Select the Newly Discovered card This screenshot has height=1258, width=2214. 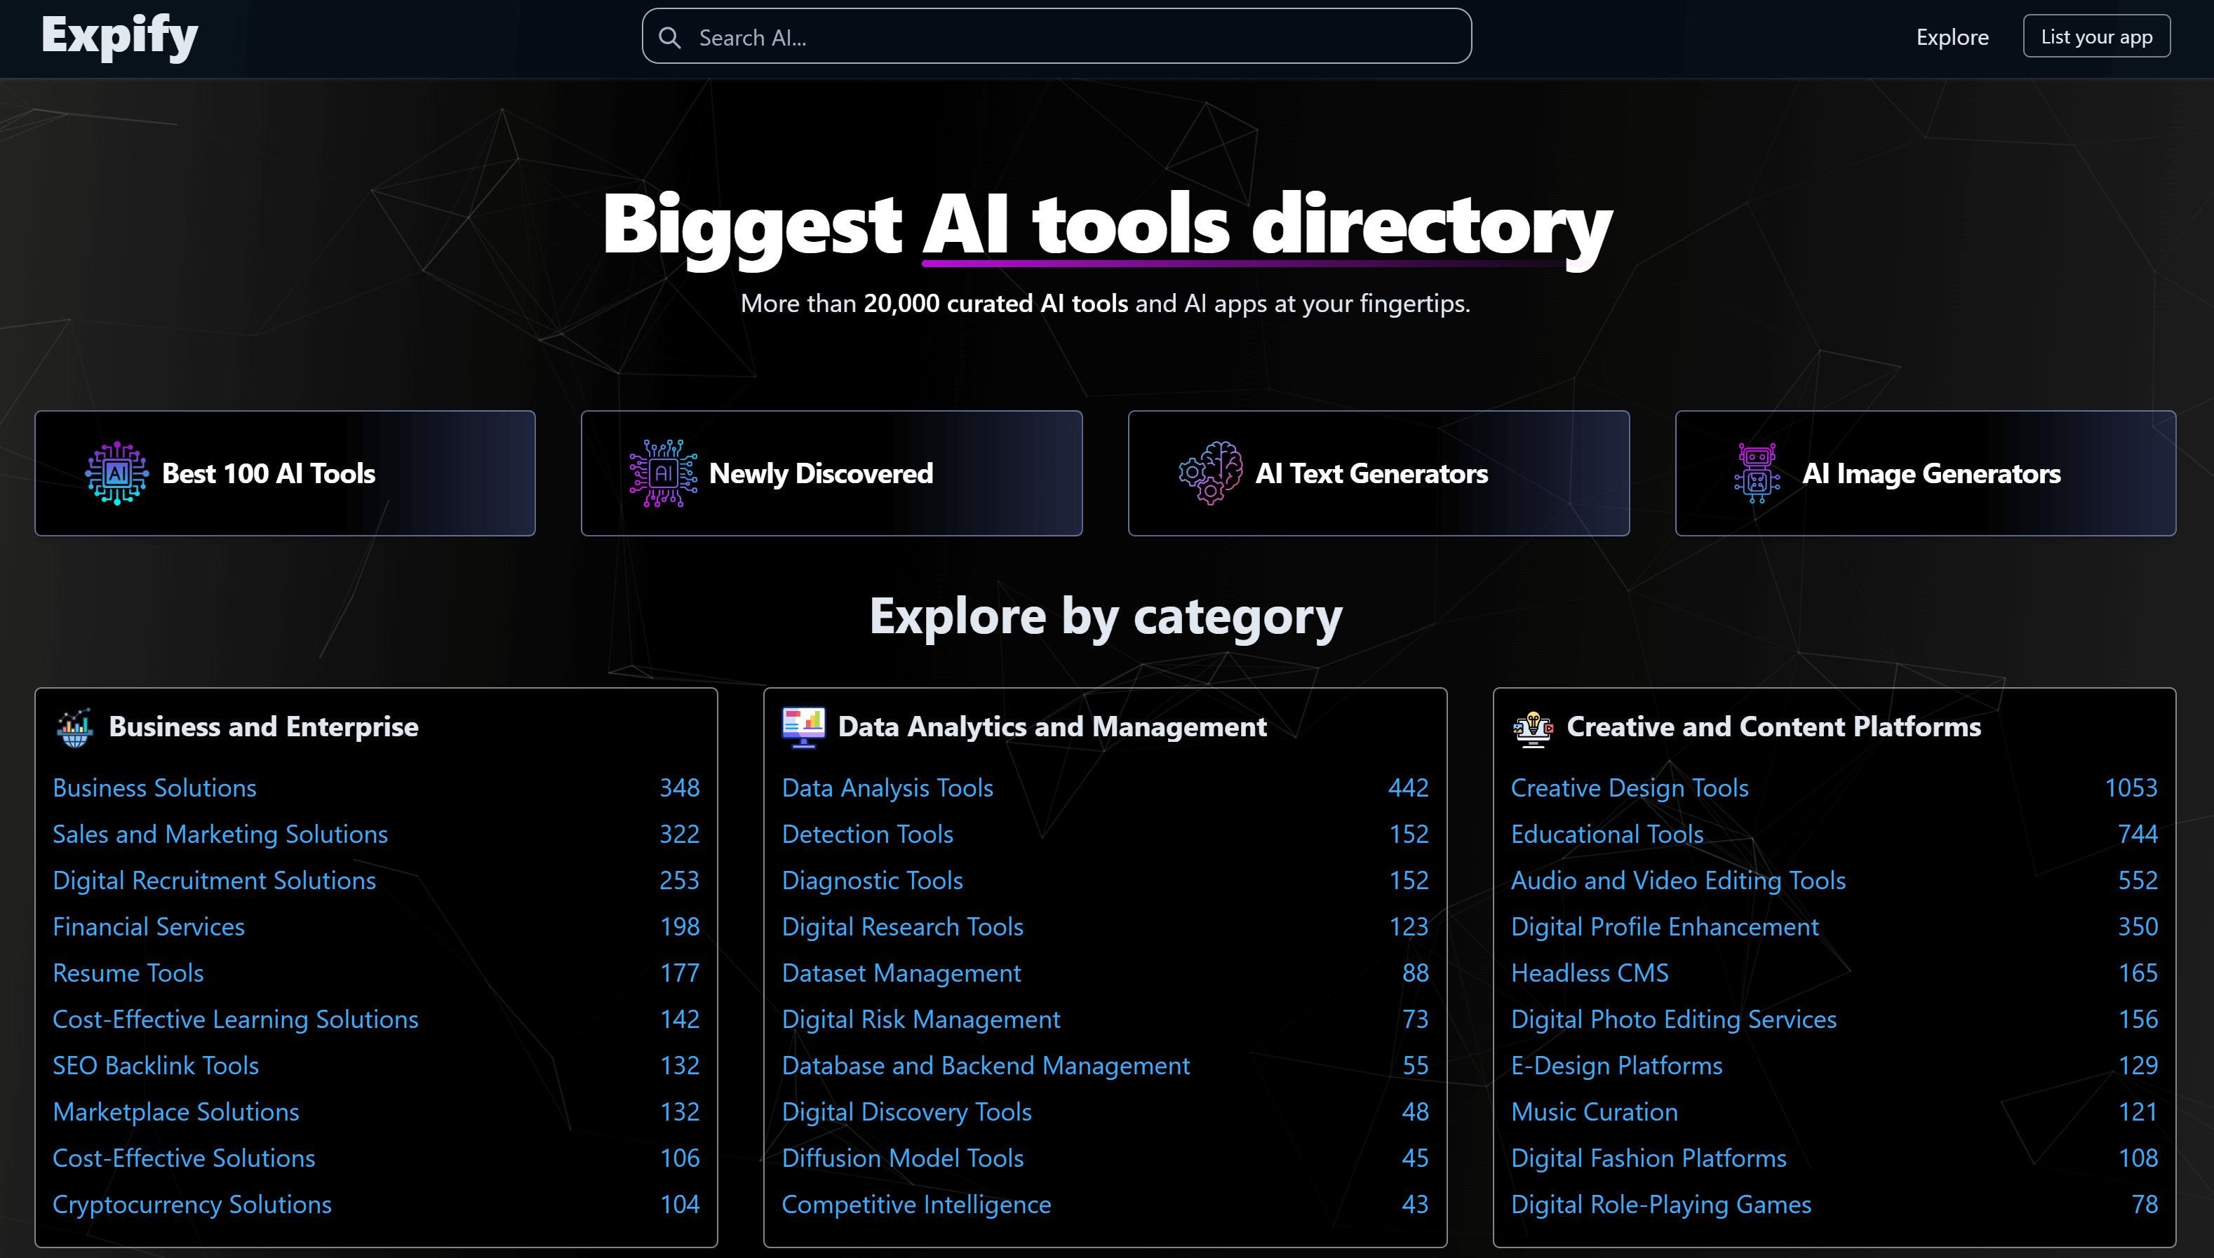831,473
